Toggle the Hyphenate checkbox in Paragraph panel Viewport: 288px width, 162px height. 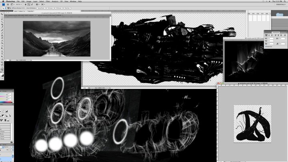pos(266,46)
